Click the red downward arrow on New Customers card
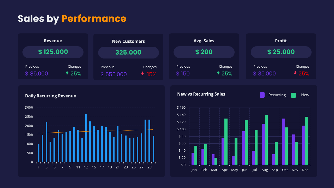 click(x=142, y=74)
